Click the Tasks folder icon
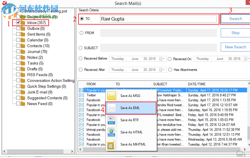The height and width of the screenshot is (158, 250). coord(23,63)
